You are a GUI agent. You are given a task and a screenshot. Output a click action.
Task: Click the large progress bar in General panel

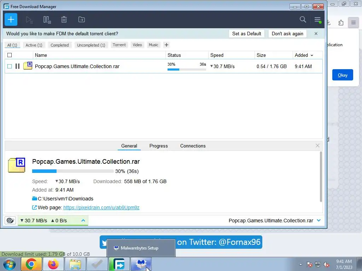click(x=73, y=171)
